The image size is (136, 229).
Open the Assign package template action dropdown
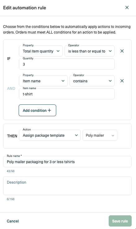pos(50,135)
